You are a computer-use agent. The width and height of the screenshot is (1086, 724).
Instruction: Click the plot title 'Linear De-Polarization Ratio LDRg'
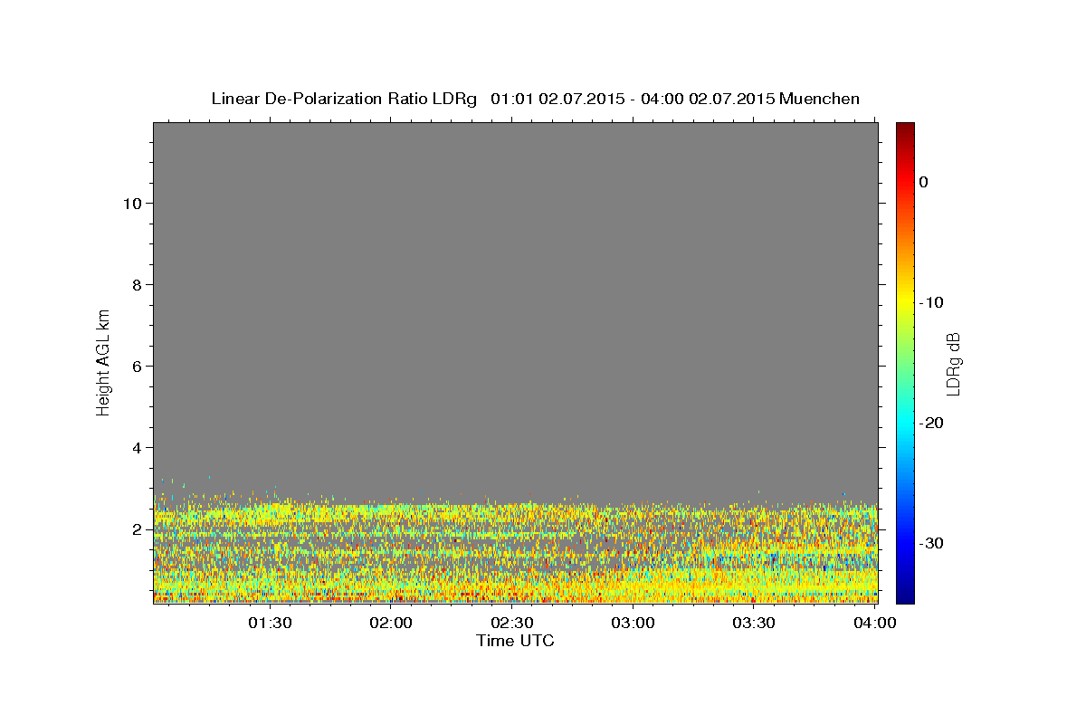click(344, 99)
